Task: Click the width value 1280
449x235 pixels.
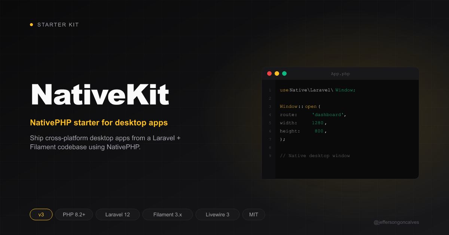Action: click(318, 123)
